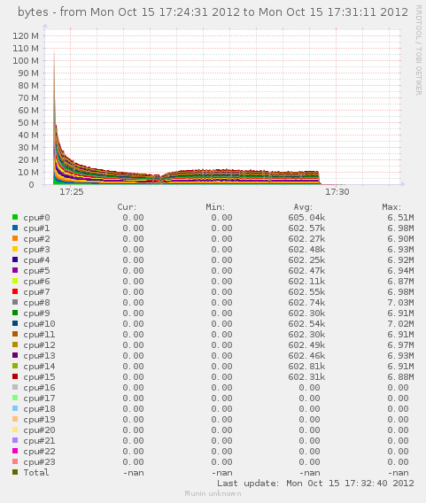This screenshot has width=426, height=503.
Task: Click the green cpu#0 legend swatch
Action: 15,217
